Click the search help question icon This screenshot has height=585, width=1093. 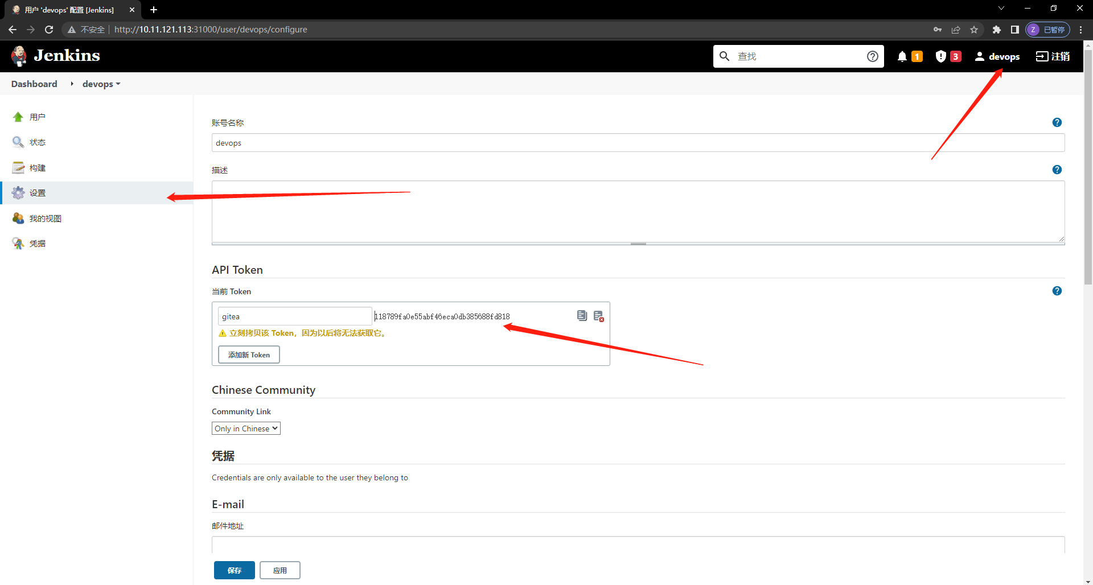[x=872, y=56]
